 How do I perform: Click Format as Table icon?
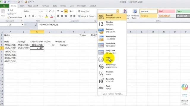coord(135,14)
